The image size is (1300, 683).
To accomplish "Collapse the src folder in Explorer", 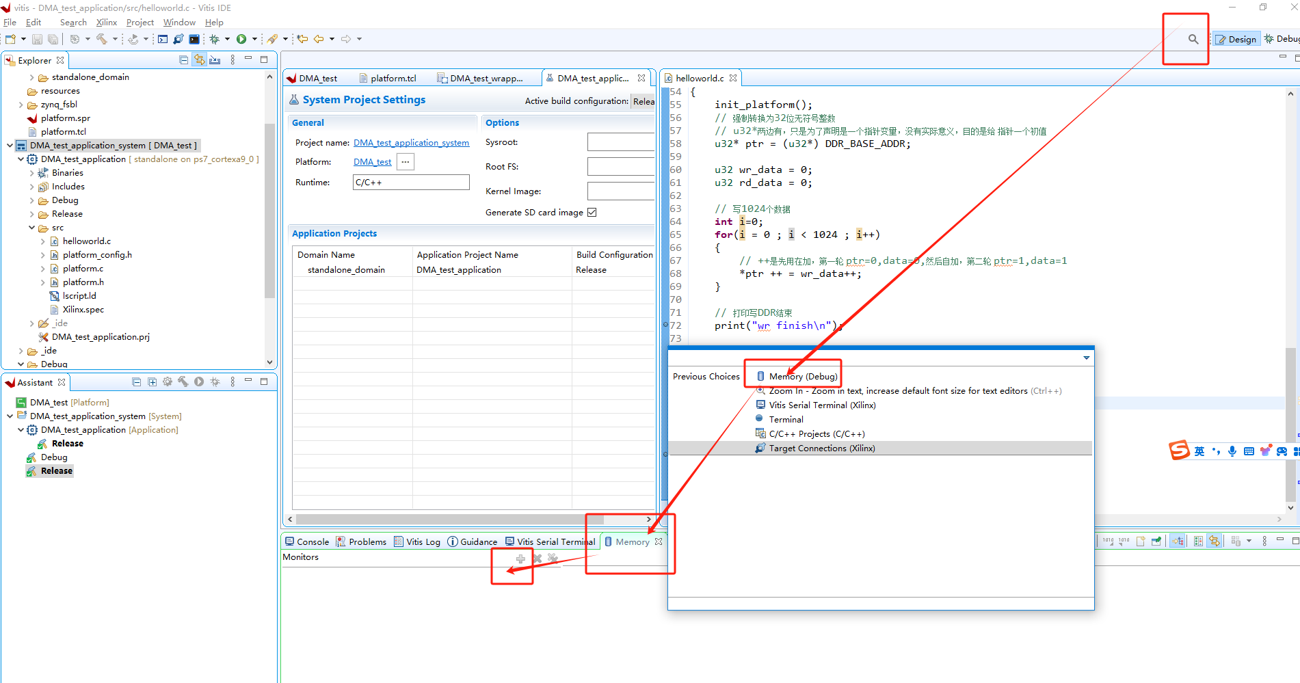I will [31, 228].
